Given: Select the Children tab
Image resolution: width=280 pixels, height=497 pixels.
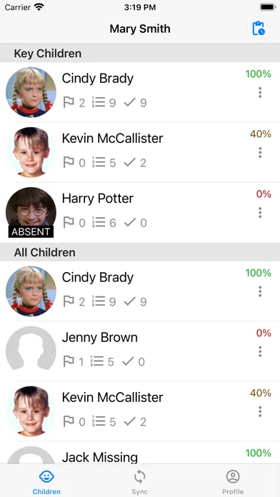Looking at the screenshot, I should click(46, 482).
